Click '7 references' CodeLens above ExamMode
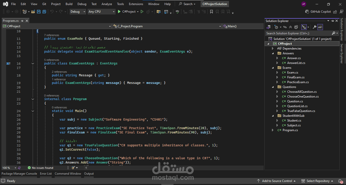The height and width of the screenshot is (185, 346). click(51, 35)
